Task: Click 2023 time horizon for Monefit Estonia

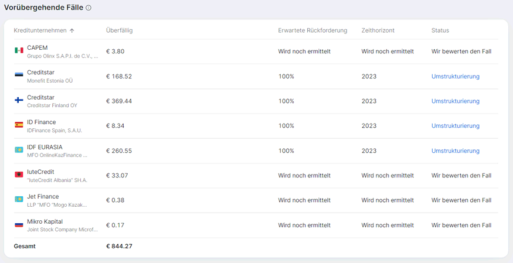Action: click(x=369, y=76)
